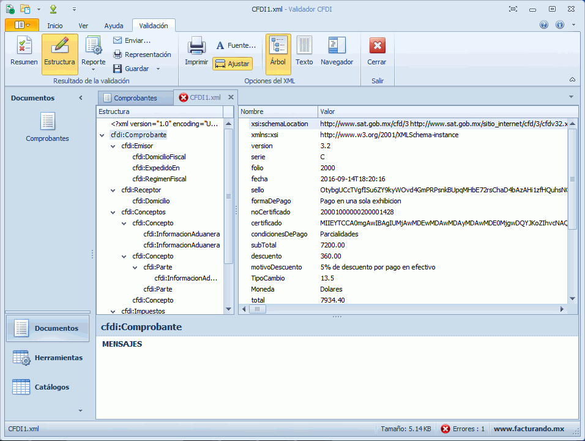
Task: Open the Ver ribbon tab
Action: (83, 26)
